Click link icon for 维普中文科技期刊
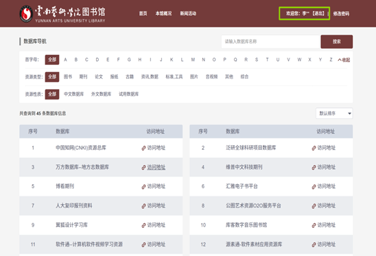 314,168
